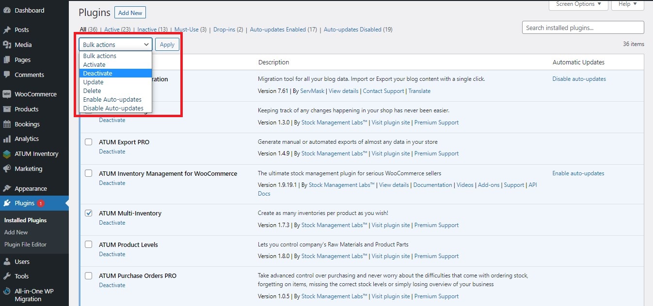Filter plugins by Inactive (13)

click(152, 30)
